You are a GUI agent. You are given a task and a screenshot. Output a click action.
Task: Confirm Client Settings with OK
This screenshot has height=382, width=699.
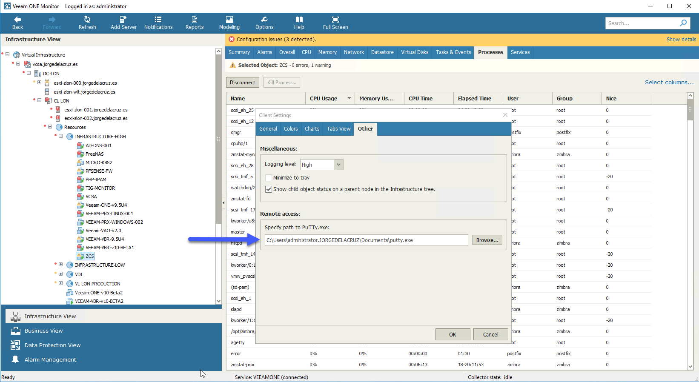click(453, 334)
